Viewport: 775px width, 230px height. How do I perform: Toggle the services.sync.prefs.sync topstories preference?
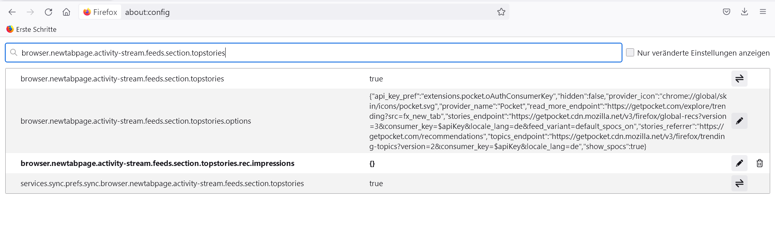point(739,183)
